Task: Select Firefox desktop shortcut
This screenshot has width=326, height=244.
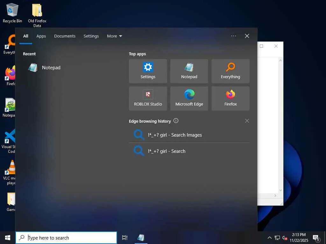Action: [x=10, y=76]
